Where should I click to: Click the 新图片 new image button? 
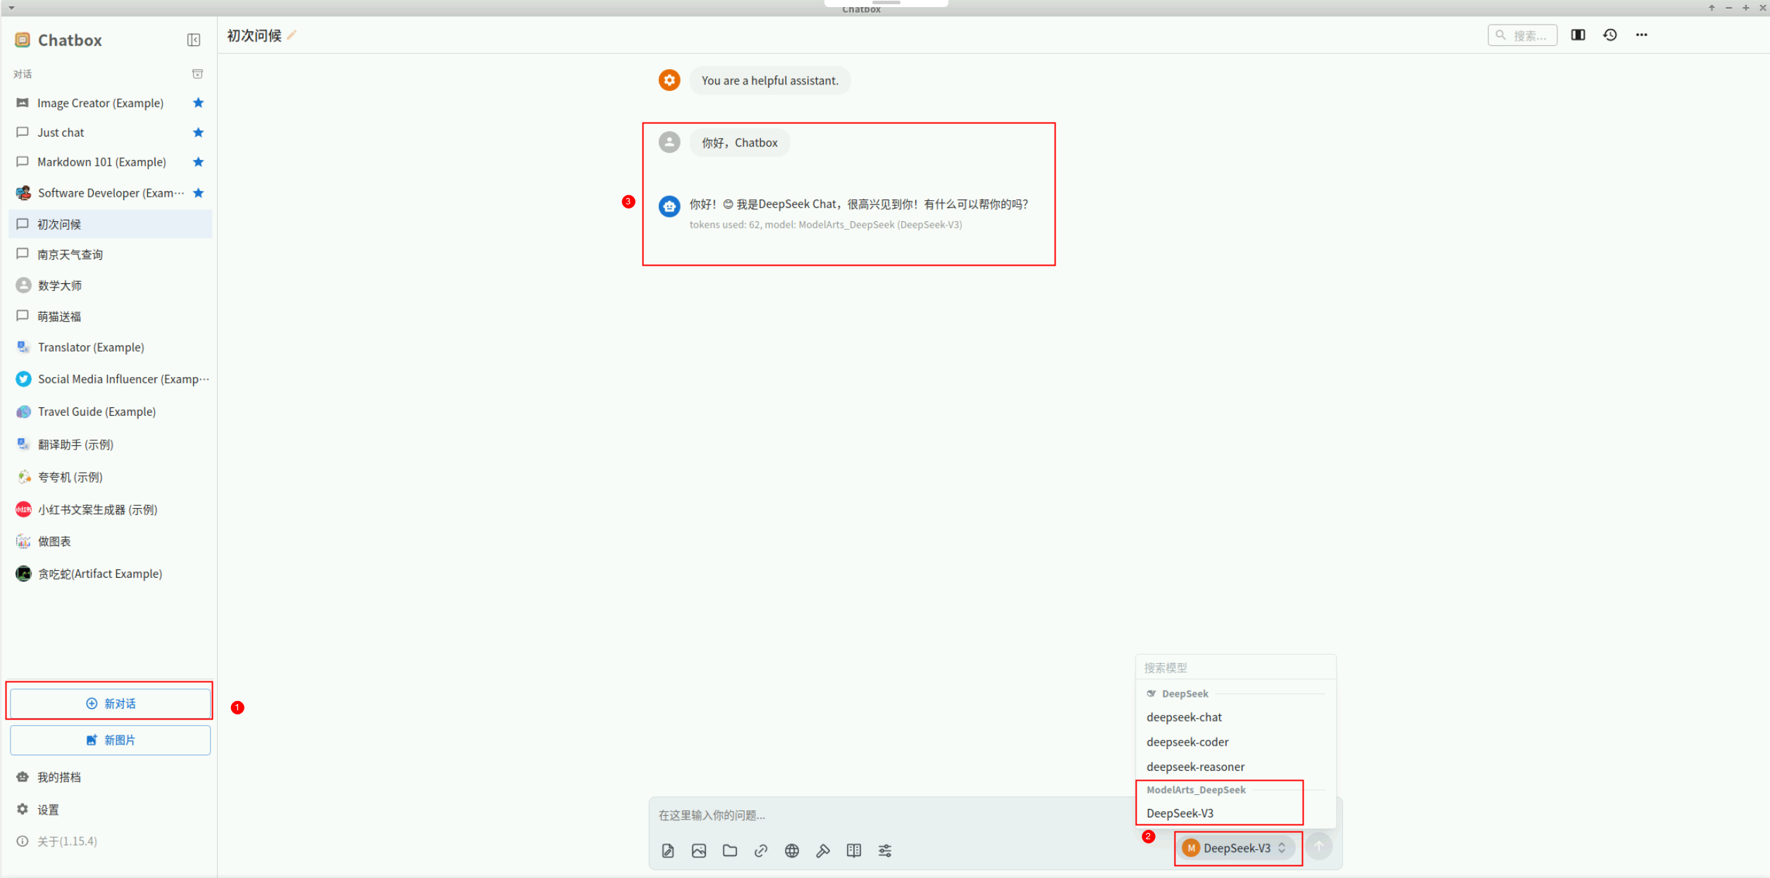point(110,740)
